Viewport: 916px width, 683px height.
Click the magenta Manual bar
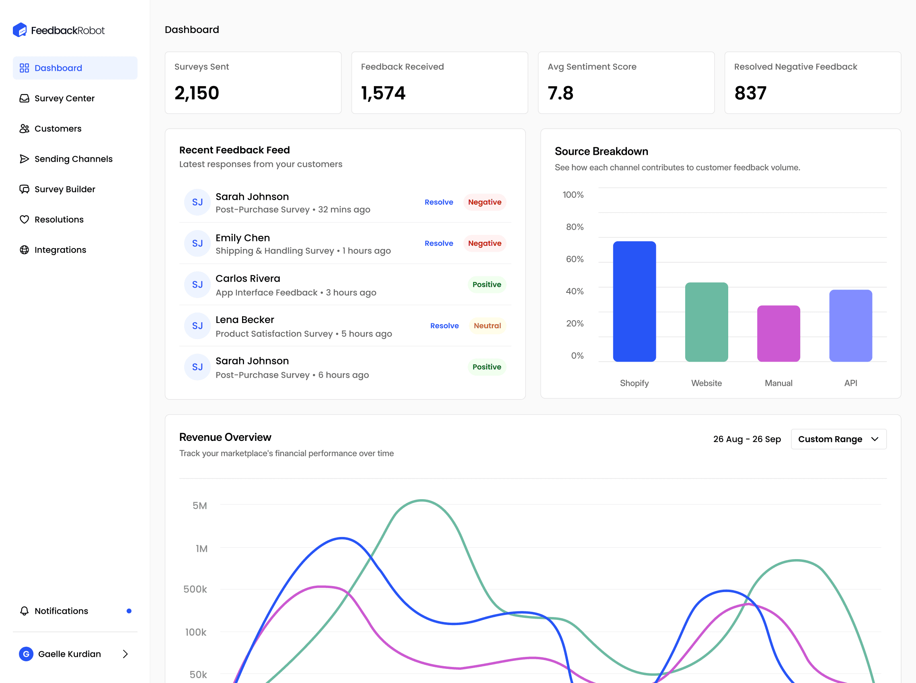779,333
